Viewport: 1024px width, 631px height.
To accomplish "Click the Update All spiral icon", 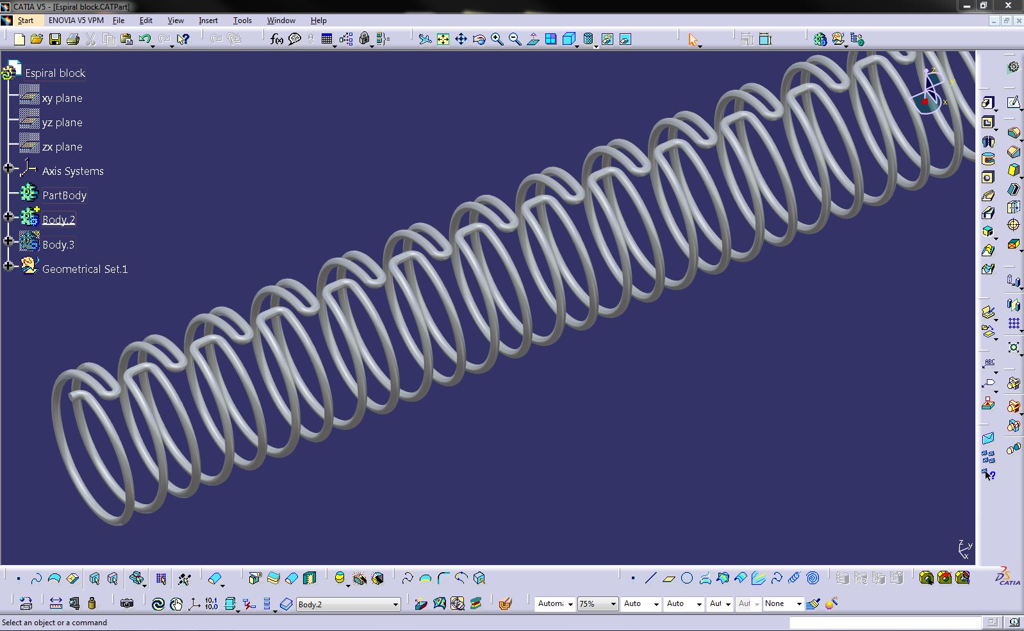I will [x=158, y=603].
